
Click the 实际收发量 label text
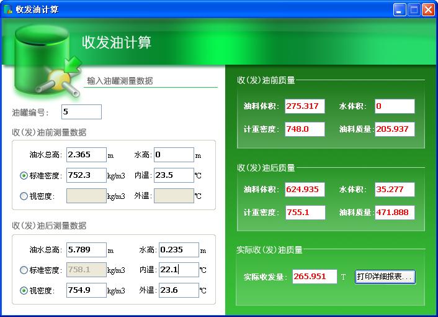click(266, 277)
